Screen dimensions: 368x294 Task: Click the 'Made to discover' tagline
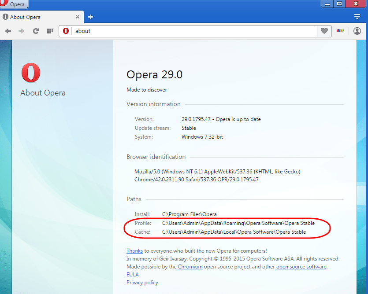(x=147, y=90)
